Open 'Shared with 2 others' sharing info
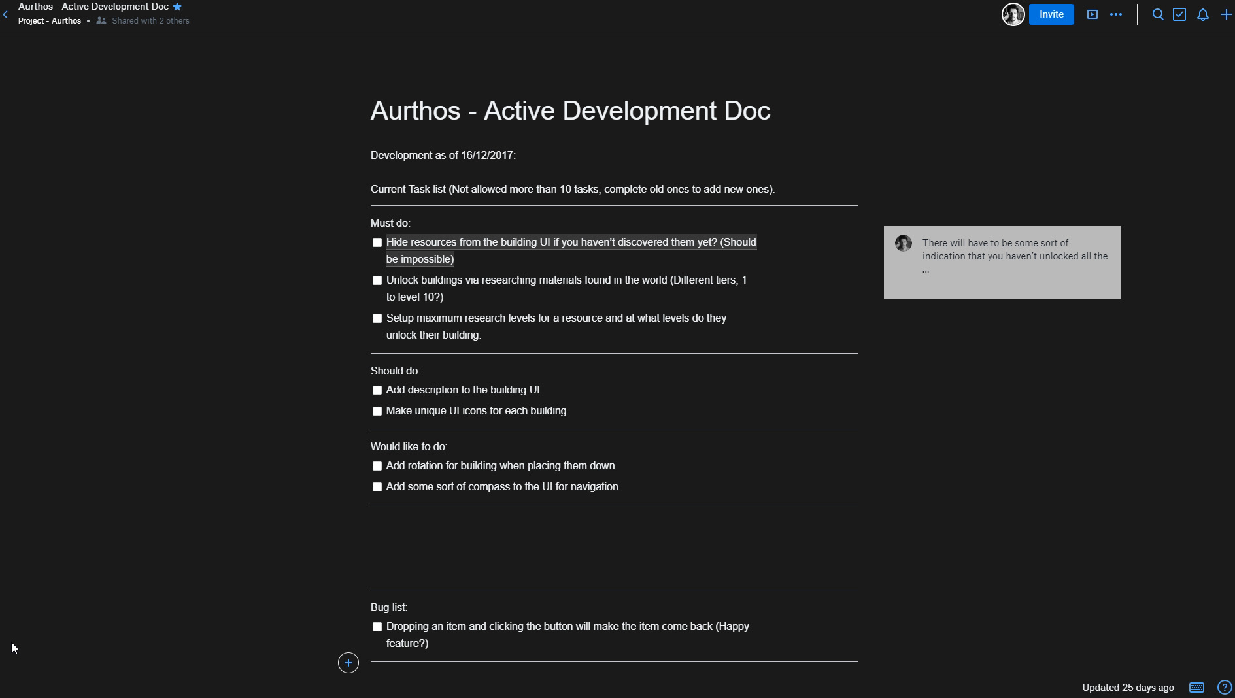The height and width of the screenshot is (698, 1235). (150, 21)
